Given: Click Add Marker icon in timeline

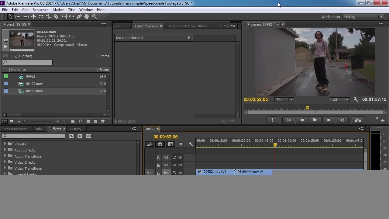Looking at the screenshot, I should point(181,144).
